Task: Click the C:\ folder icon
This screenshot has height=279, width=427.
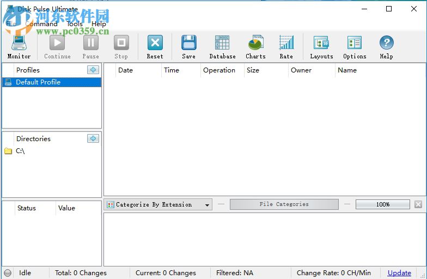Action: pyautogui.click(x=8, y=150)
